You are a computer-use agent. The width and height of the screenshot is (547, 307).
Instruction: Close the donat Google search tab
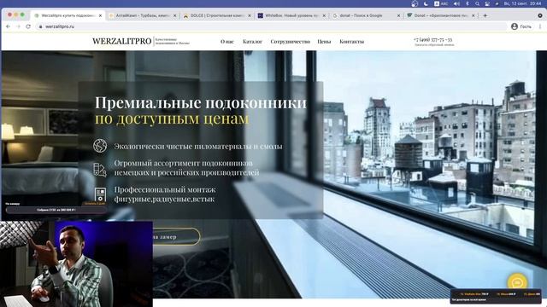click(x=399, y=15)
